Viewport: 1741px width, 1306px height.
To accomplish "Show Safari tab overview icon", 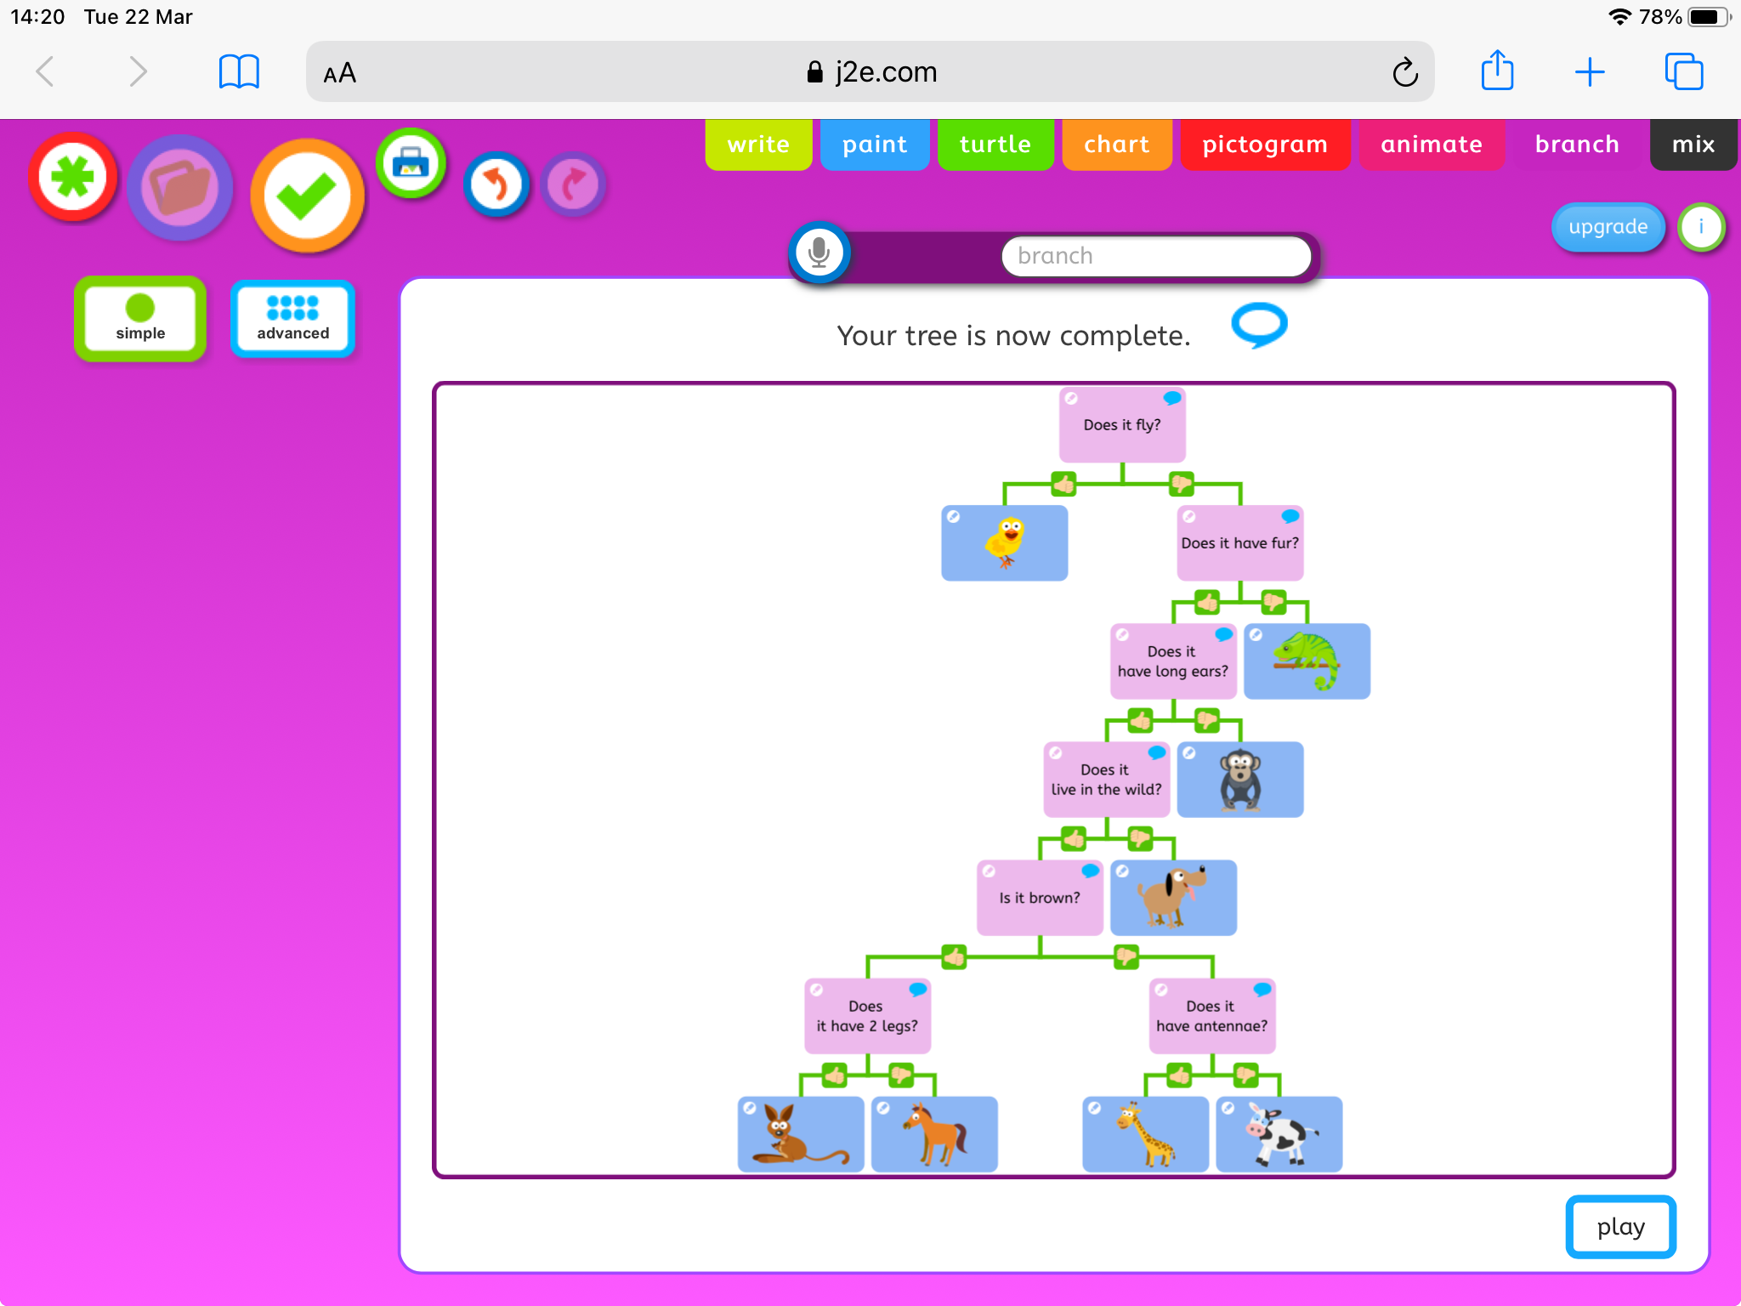I will (1684, 71).
